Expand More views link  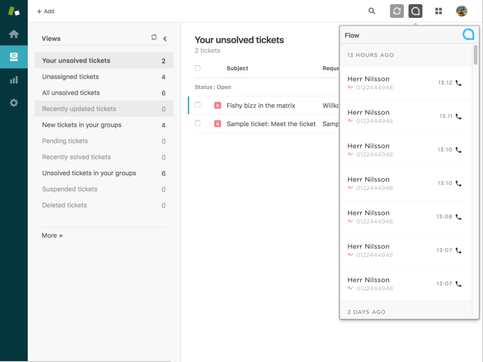52,235
